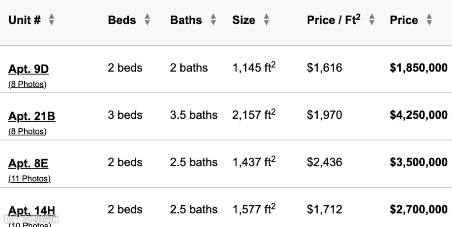View the 11 Photos for Apt. 8E
This screenshot has width=452, height=227.
coord(29,179)
